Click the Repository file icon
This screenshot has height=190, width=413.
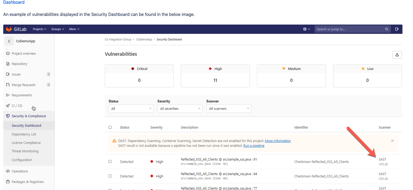(x=8, y=64)
